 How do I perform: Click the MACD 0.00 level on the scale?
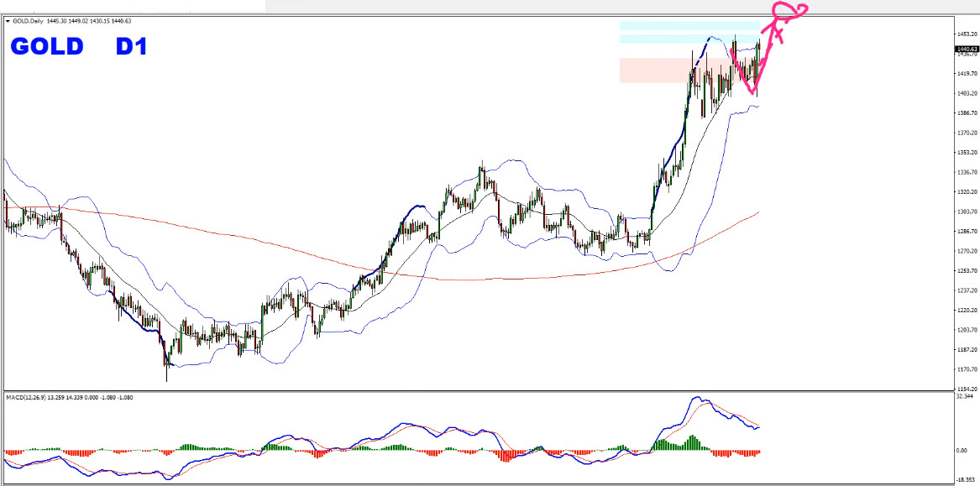962,451
